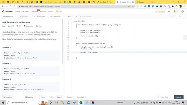The height and width of the screenshot is (105, 187).
Task: Open Problems in LeetCode navigation
Action: click(x=26, y=11)
